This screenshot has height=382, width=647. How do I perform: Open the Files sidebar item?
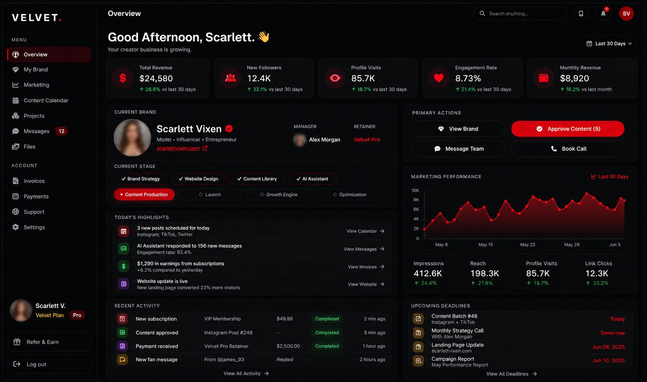[49, 147]
